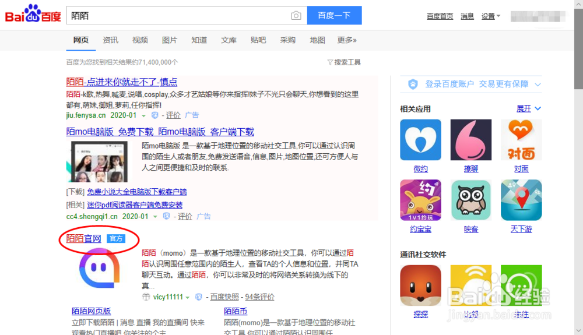
Task: Switch to the 知道 tab
Action: [199, 40]
